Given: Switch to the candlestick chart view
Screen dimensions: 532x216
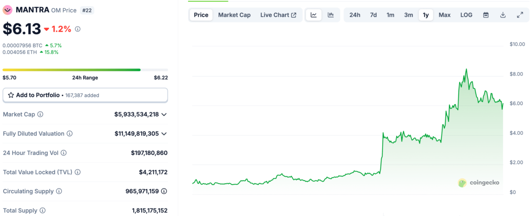Looking at the screenshot, I should pyautogui.click(x=330, y=15).
